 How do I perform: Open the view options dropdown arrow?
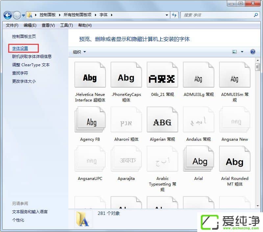(242, 52)
